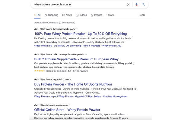Image resolution: width=181 pixels, height=120 pixels.
Task: Open the Tools options
Action: pos(142,15)
